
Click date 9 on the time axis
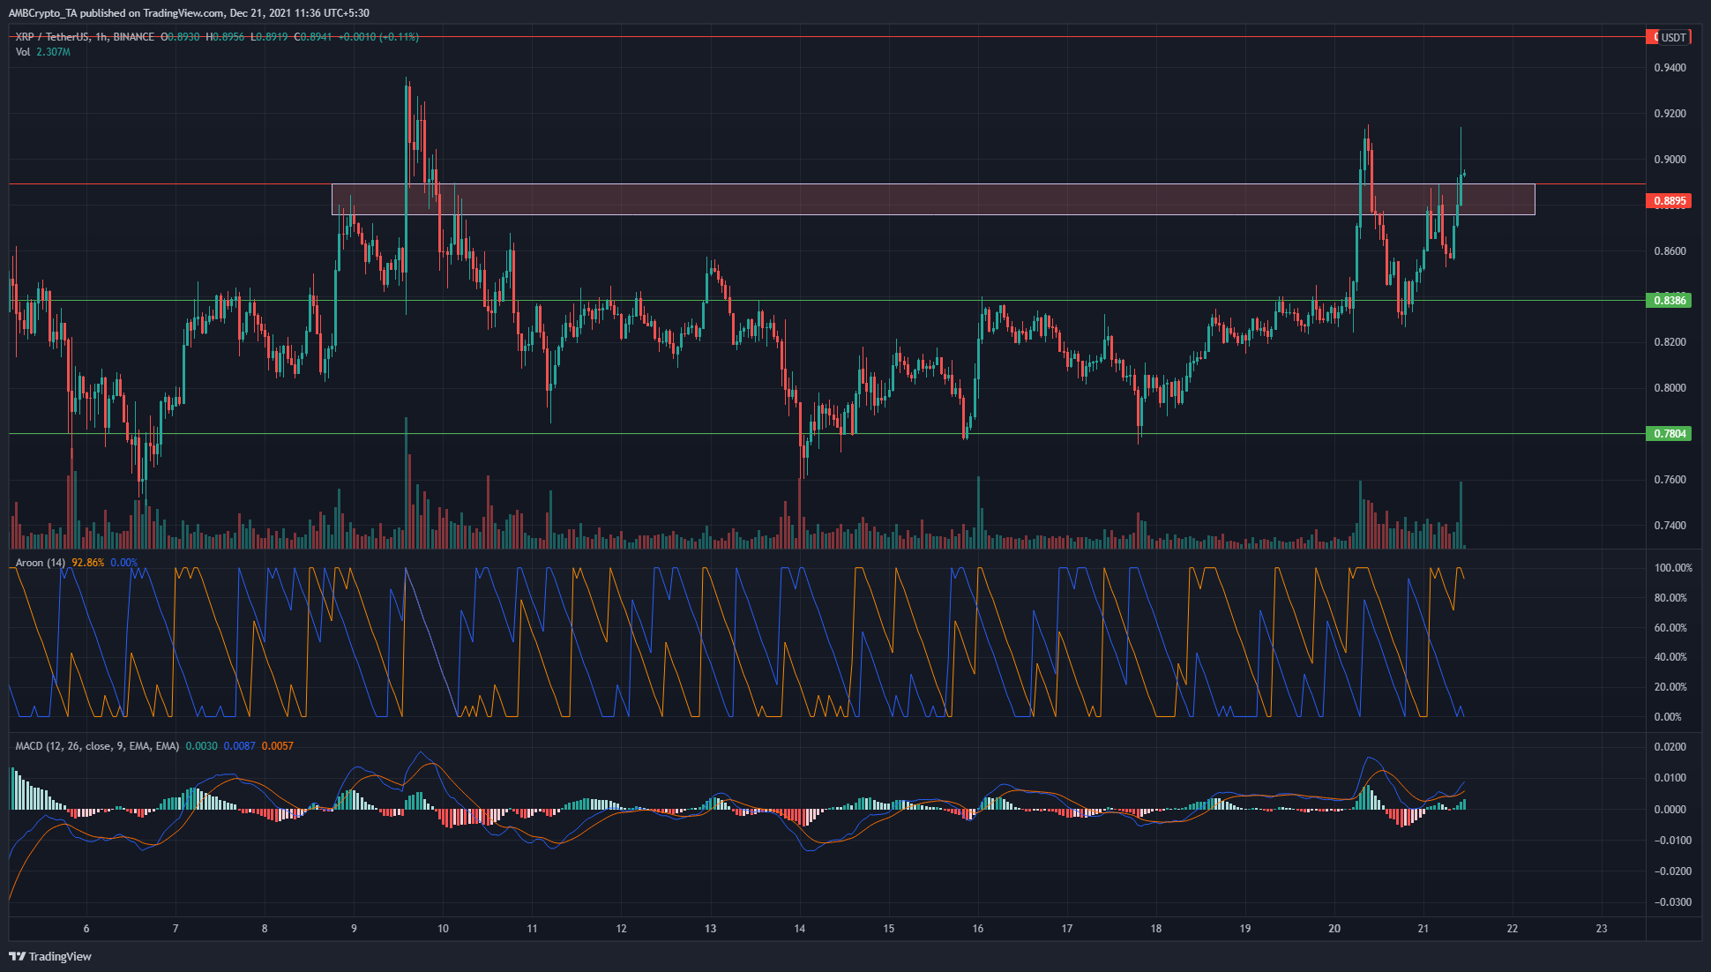(x=354, y=929)
